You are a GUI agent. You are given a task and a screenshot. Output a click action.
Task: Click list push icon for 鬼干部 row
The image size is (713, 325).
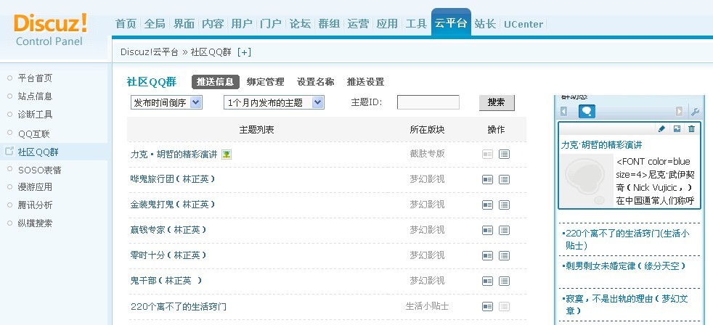click(x=504, y=281)
